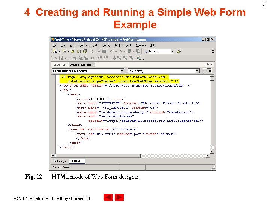Expand the Client Objects & Events dropdown
270x203 pixels.
click(x=122, y=71)
